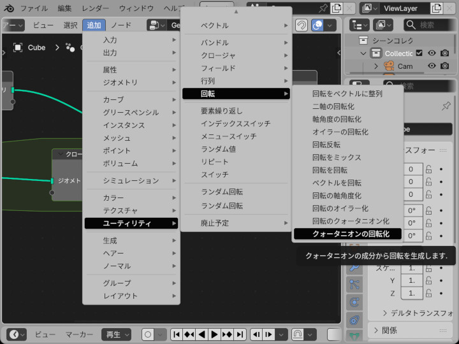This screenshot has width=459, height=344.
Task: Open the physics properties tab icon
Action: pyautogui.click(x=354, y=302)
